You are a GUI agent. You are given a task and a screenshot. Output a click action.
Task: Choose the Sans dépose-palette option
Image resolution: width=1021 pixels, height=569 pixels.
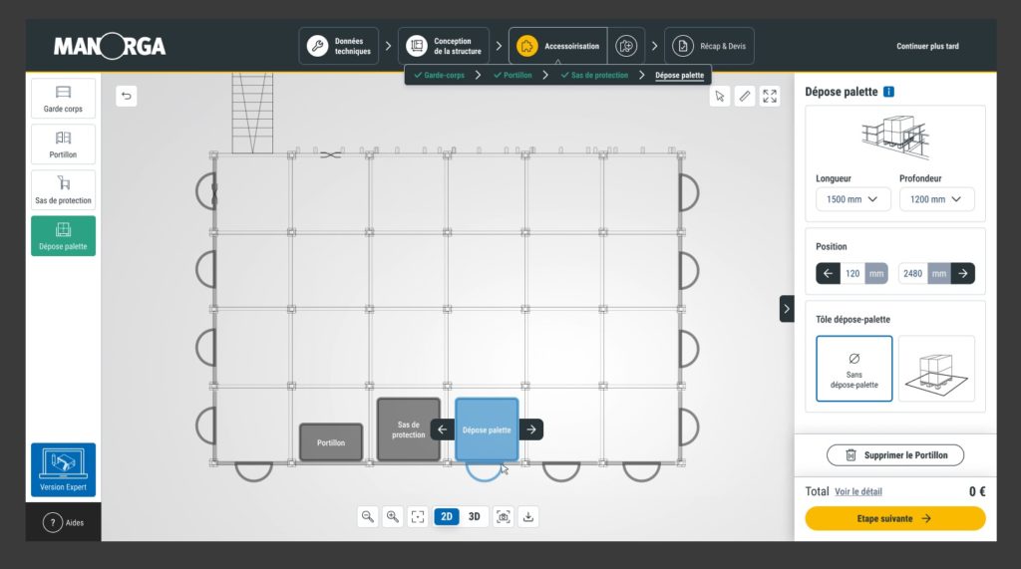click(853, 368)
